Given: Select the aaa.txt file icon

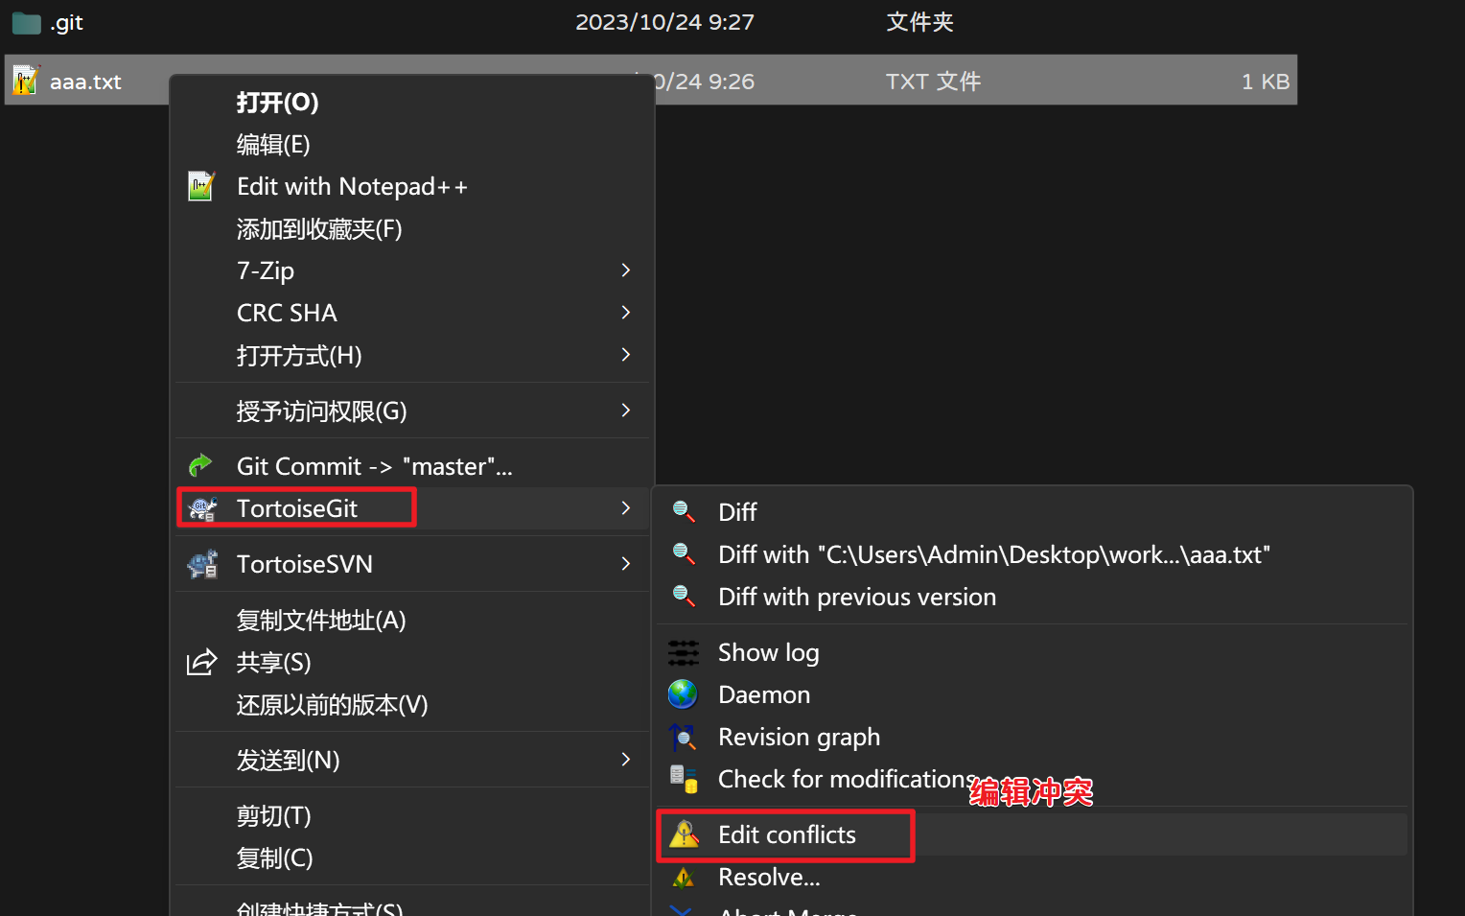Looking at the screenshot, I should click(25, 81).
